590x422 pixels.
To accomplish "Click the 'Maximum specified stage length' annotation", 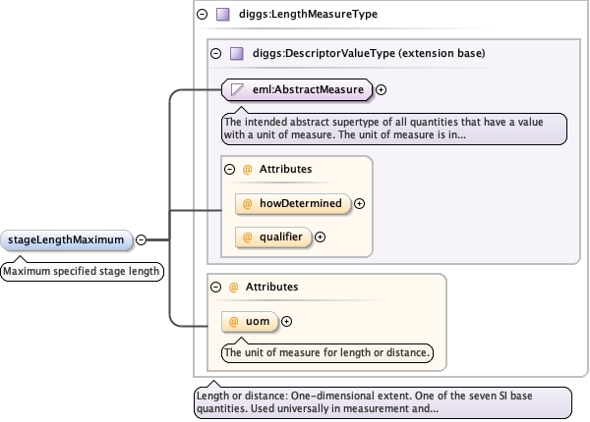I will pos(81,271).
